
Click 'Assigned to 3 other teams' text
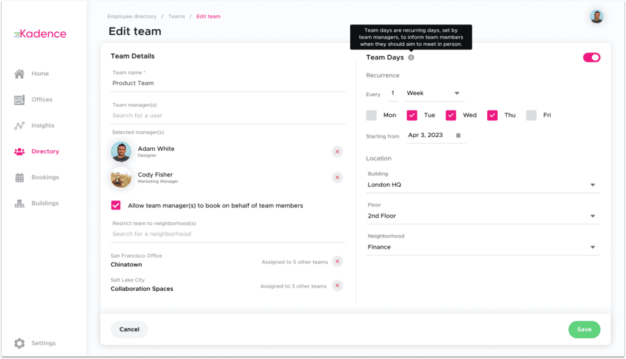(293, 286)
